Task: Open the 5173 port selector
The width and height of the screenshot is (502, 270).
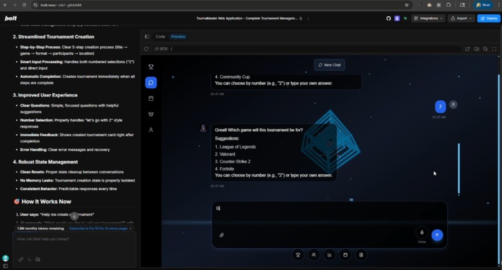Action: click(x=161, y=49)
